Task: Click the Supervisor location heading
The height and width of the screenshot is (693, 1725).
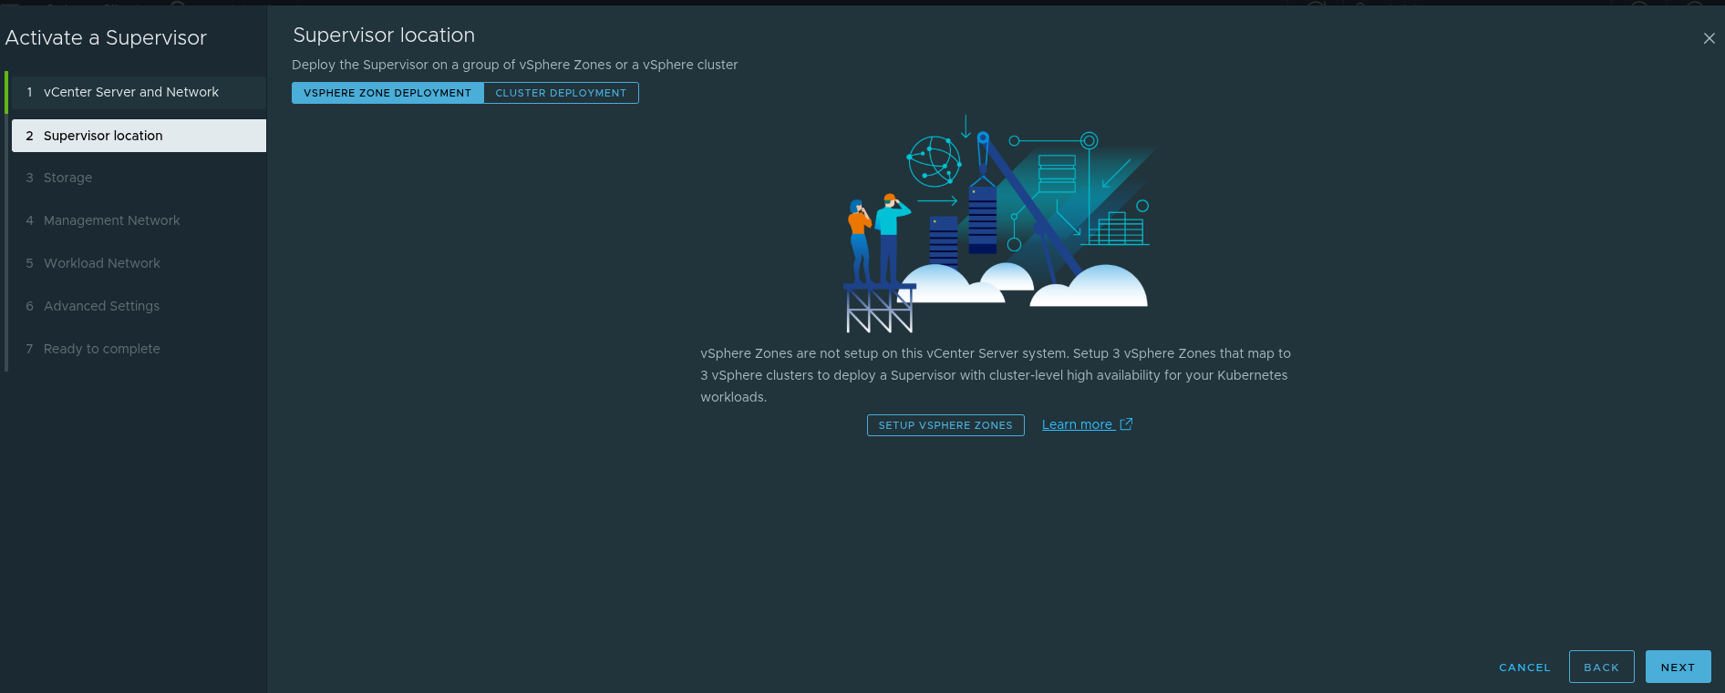Action: coord(384,35)
